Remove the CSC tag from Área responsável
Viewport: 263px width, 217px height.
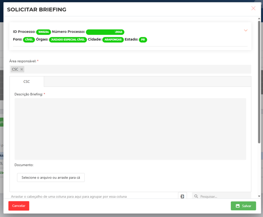point(22,69)
